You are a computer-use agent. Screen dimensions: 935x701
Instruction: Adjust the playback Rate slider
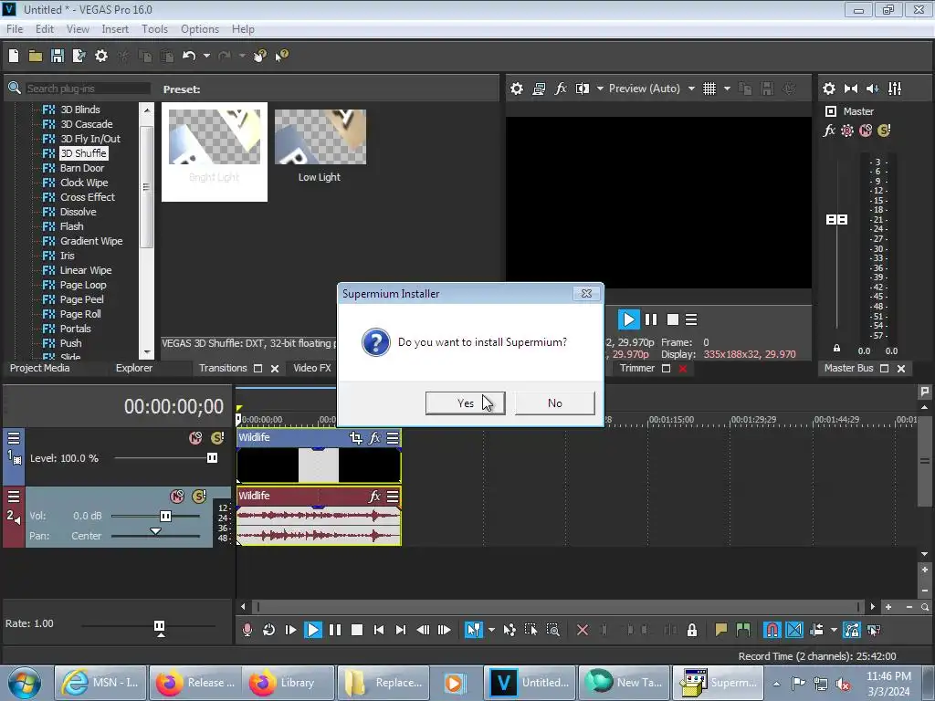(159, 626)
